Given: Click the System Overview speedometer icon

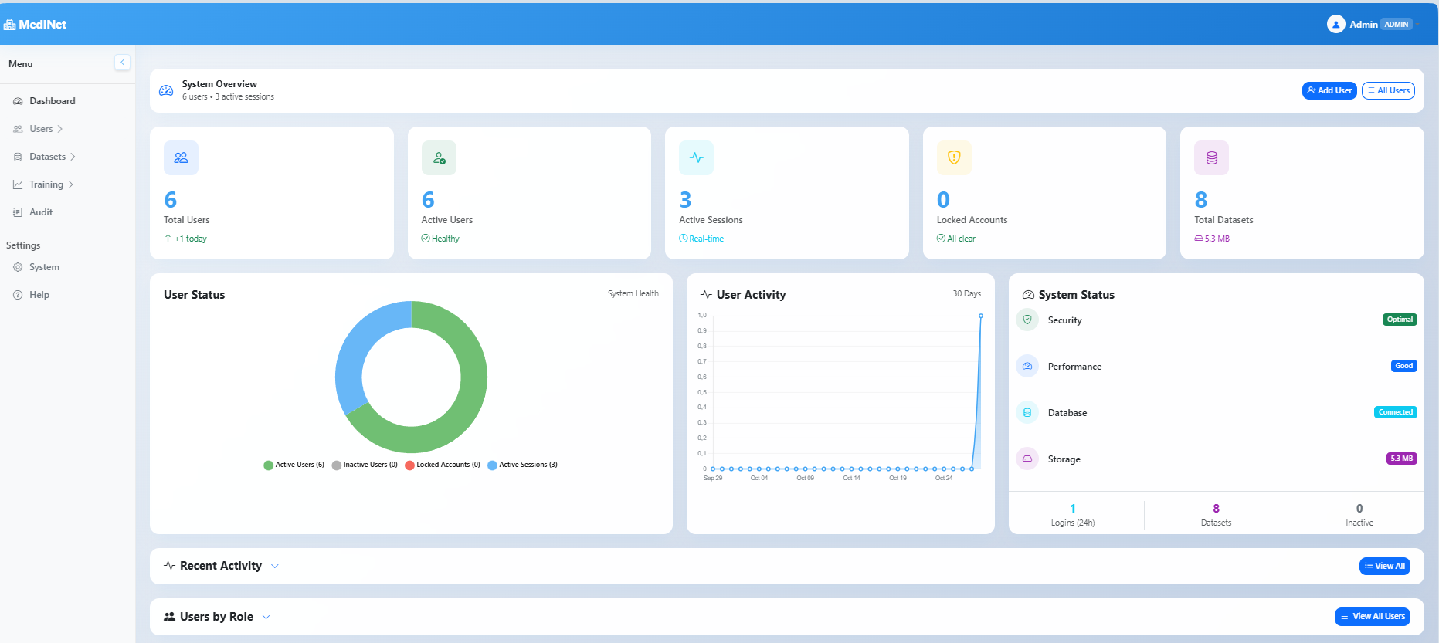Looking at the screenshot, I should 166,90.
